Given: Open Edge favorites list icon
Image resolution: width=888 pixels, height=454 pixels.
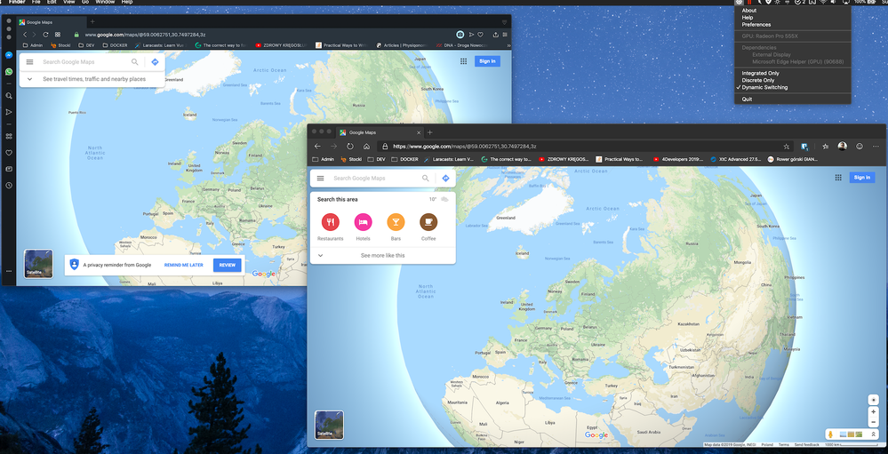Looking at the screenshot, I should click(x=826, y=146).
